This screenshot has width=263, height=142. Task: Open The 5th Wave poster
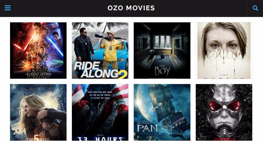pos(38,112)
